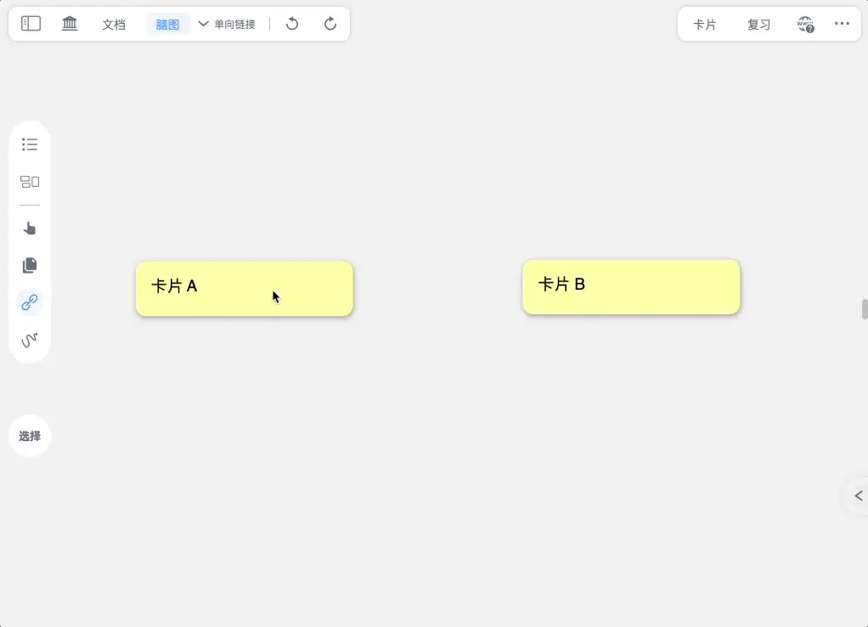The image size is (868, 627).
Task: Select the outline list tool icon
Action: point(30,144)
